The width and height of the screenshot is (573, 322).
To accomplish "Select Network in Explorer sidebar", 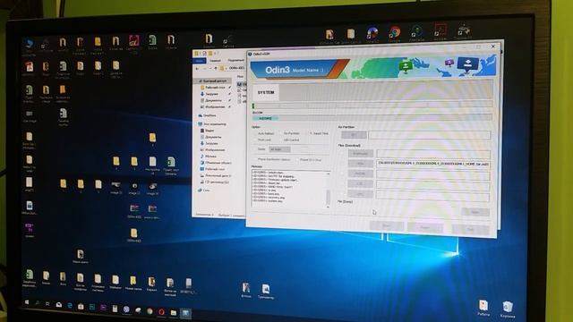I will [204, 191].
